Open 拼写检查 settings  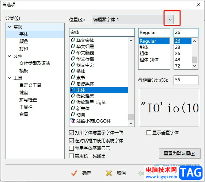[28, 100]
